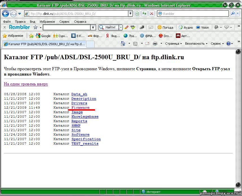Viewport: 242px width, 196px height.
Task: Open the @МА... favorites bar link
Action: tap(148, 36)
